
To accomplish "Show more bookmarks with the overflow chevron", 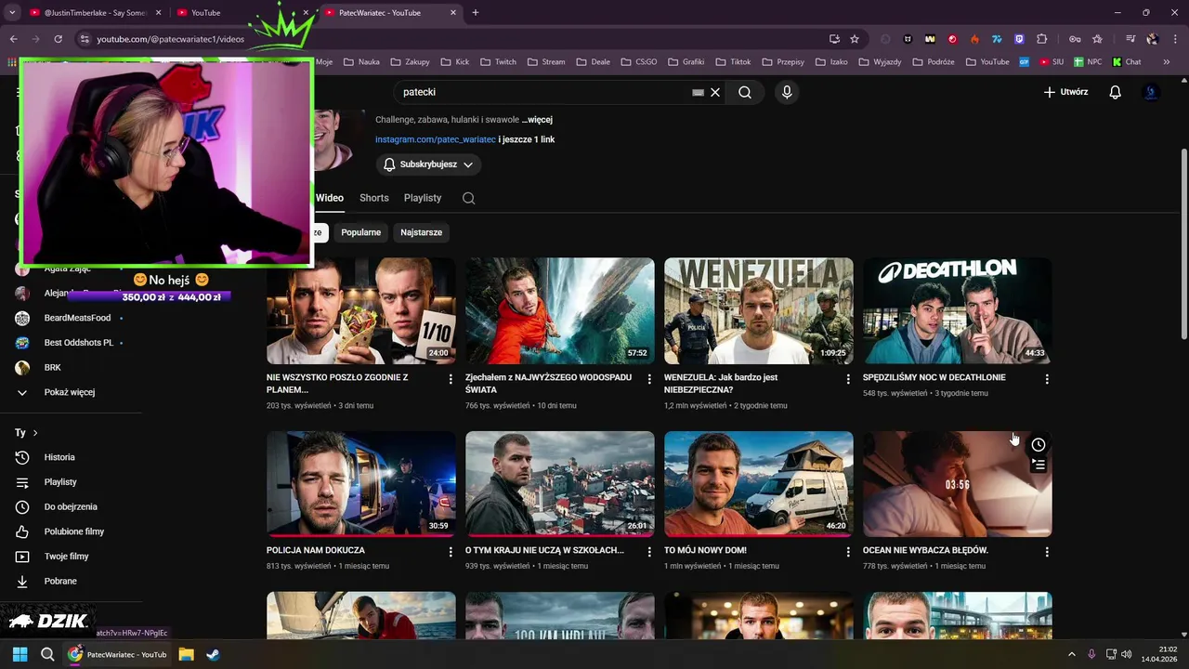I will click(x=1167, y=62).
